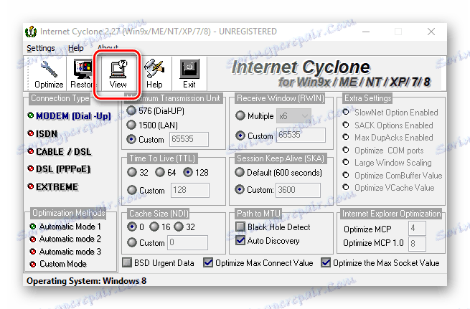Open the View toolbar icon
This screenshot has height=309, width=470.
click(x=118, y=74)
